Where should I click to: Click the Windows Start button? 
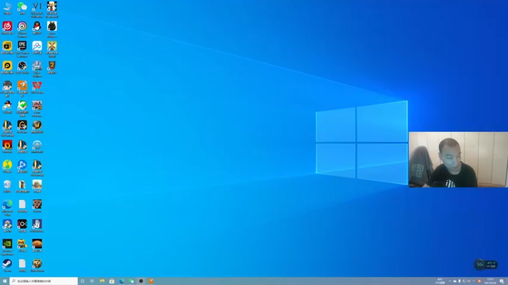click(x=4, y=281)
